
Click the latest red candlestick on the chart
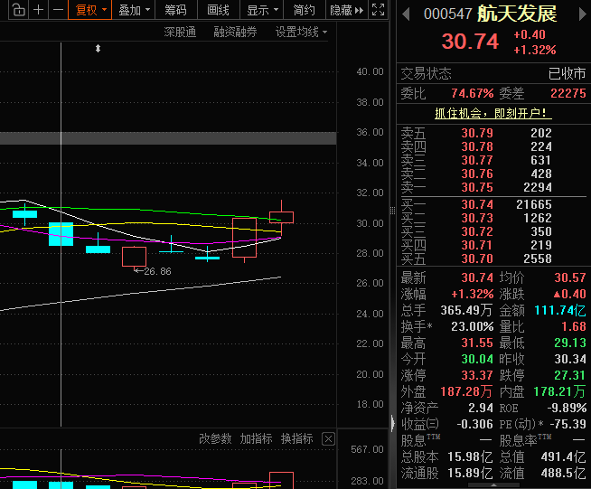click(281, 218)
